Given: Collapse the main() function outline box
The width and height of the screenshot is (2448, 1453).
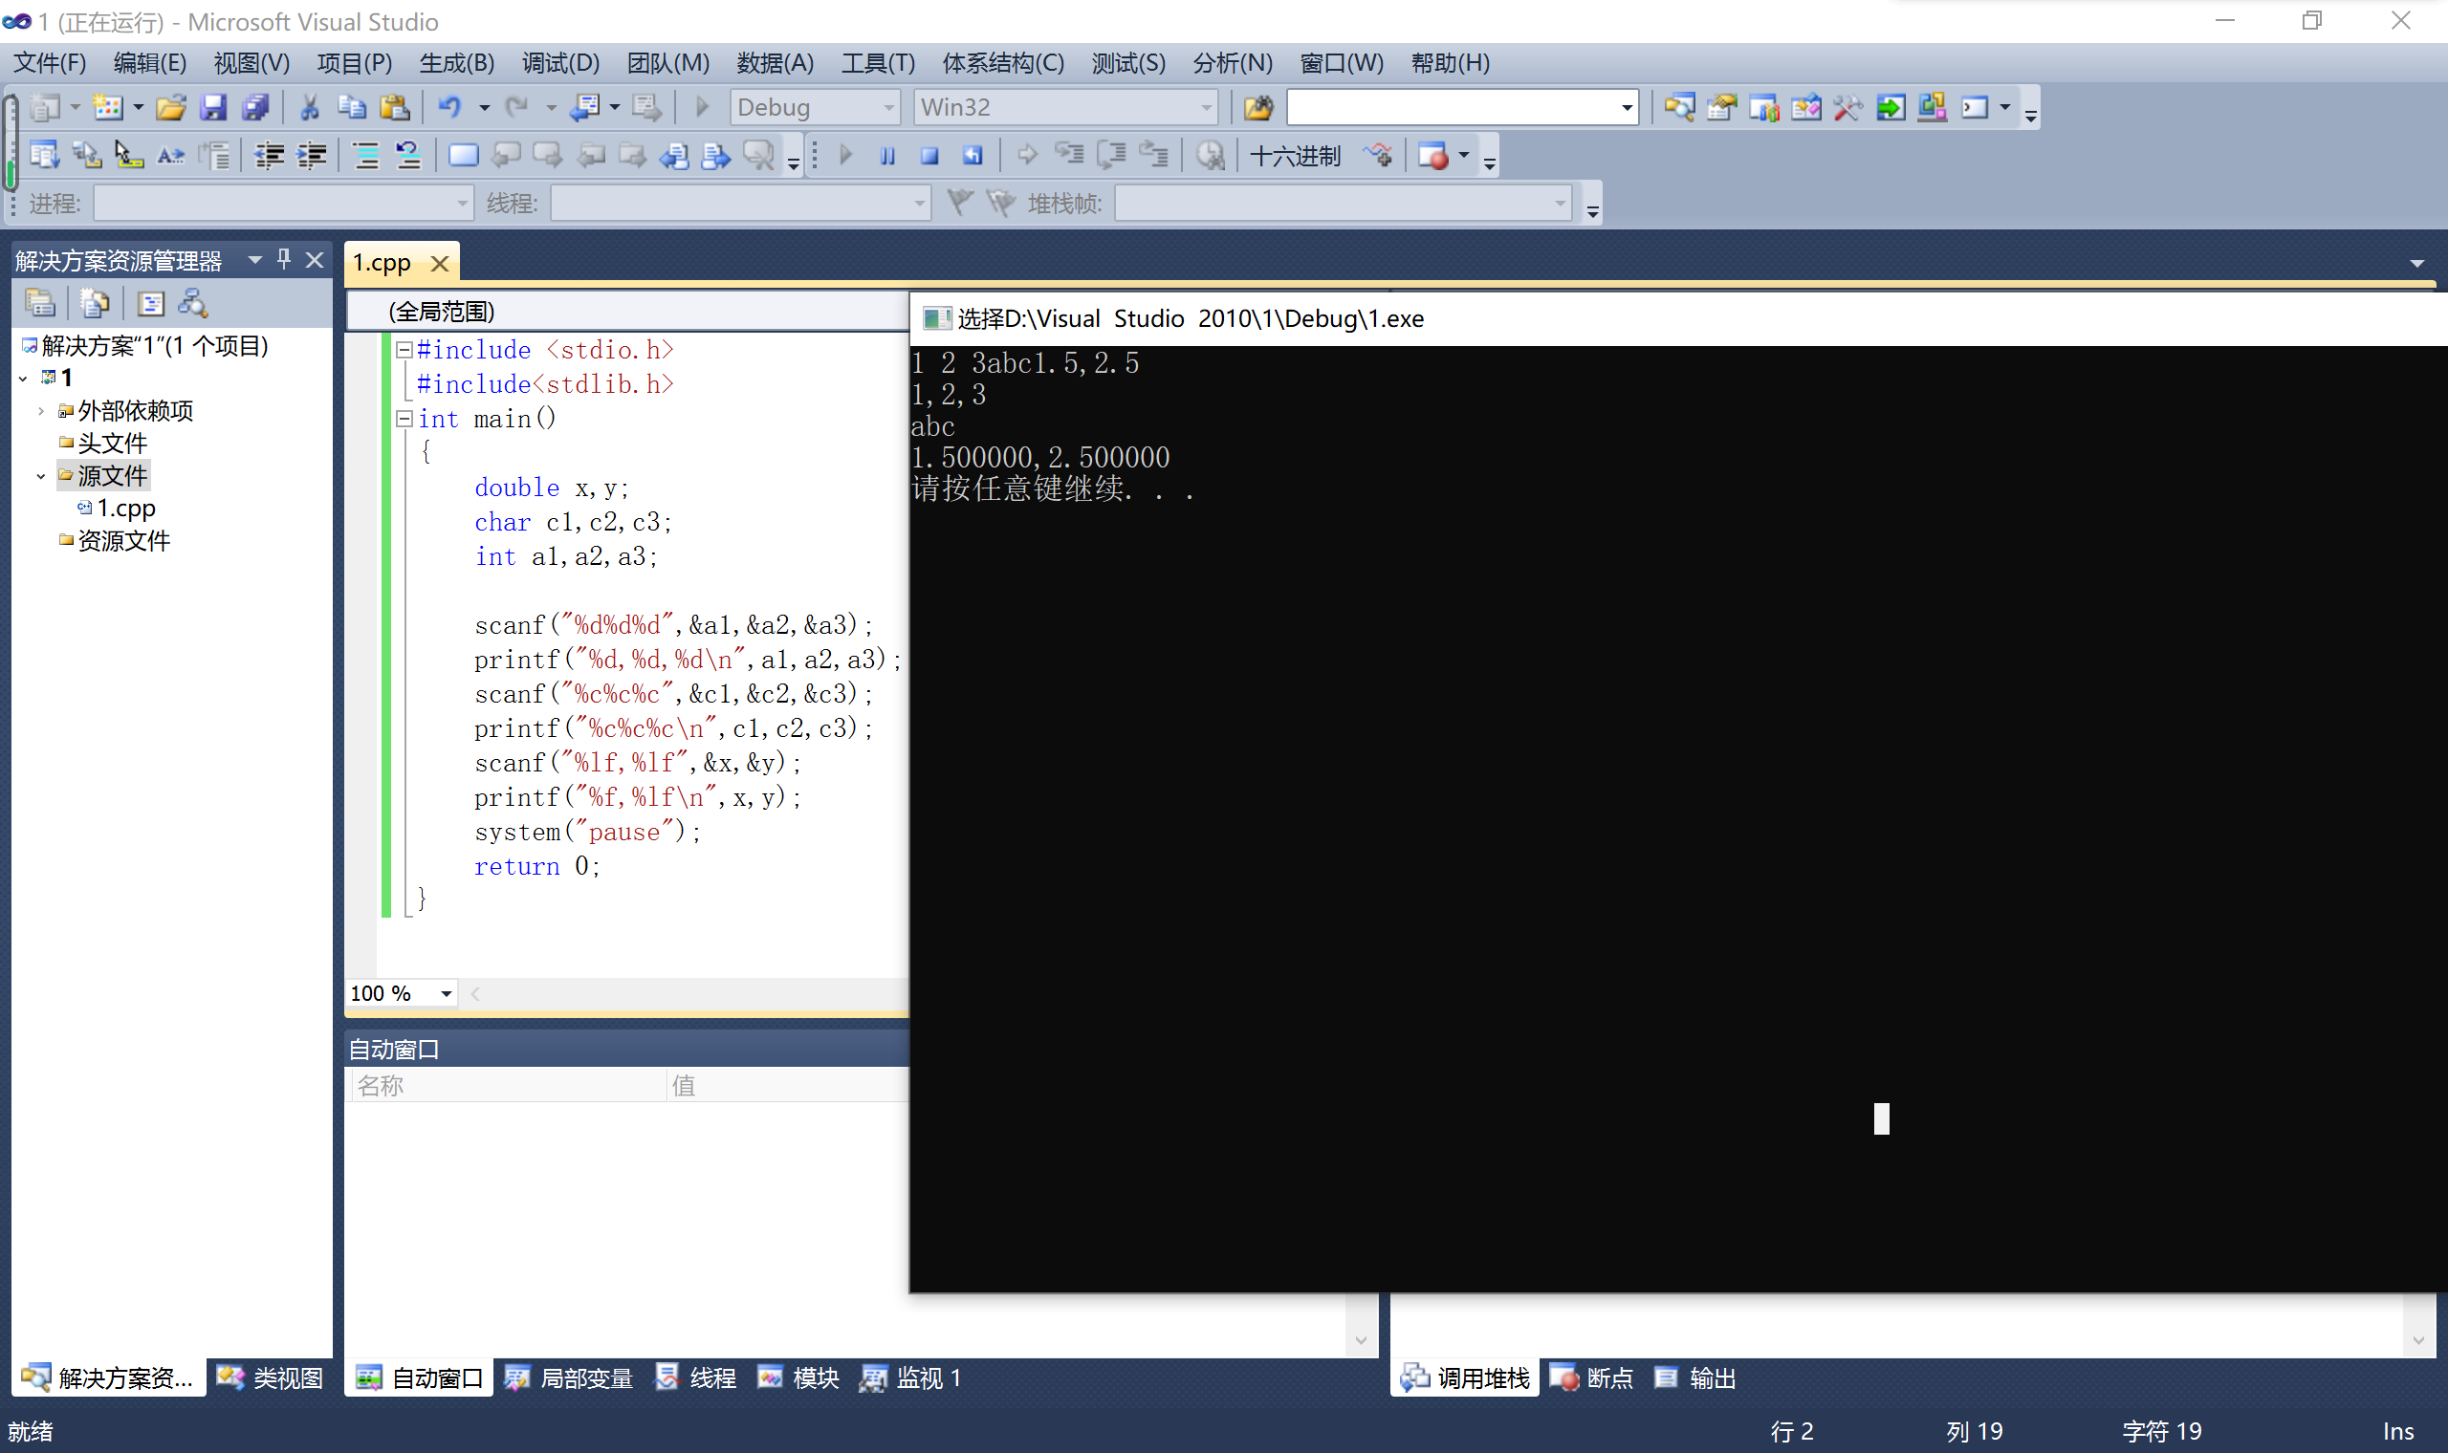Looking at the screenshot, I should coord(404,419).
